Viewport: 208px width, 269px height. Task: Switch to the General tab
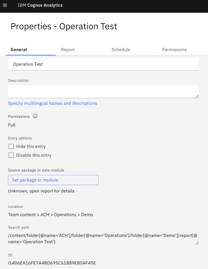[x=19, y=50]
